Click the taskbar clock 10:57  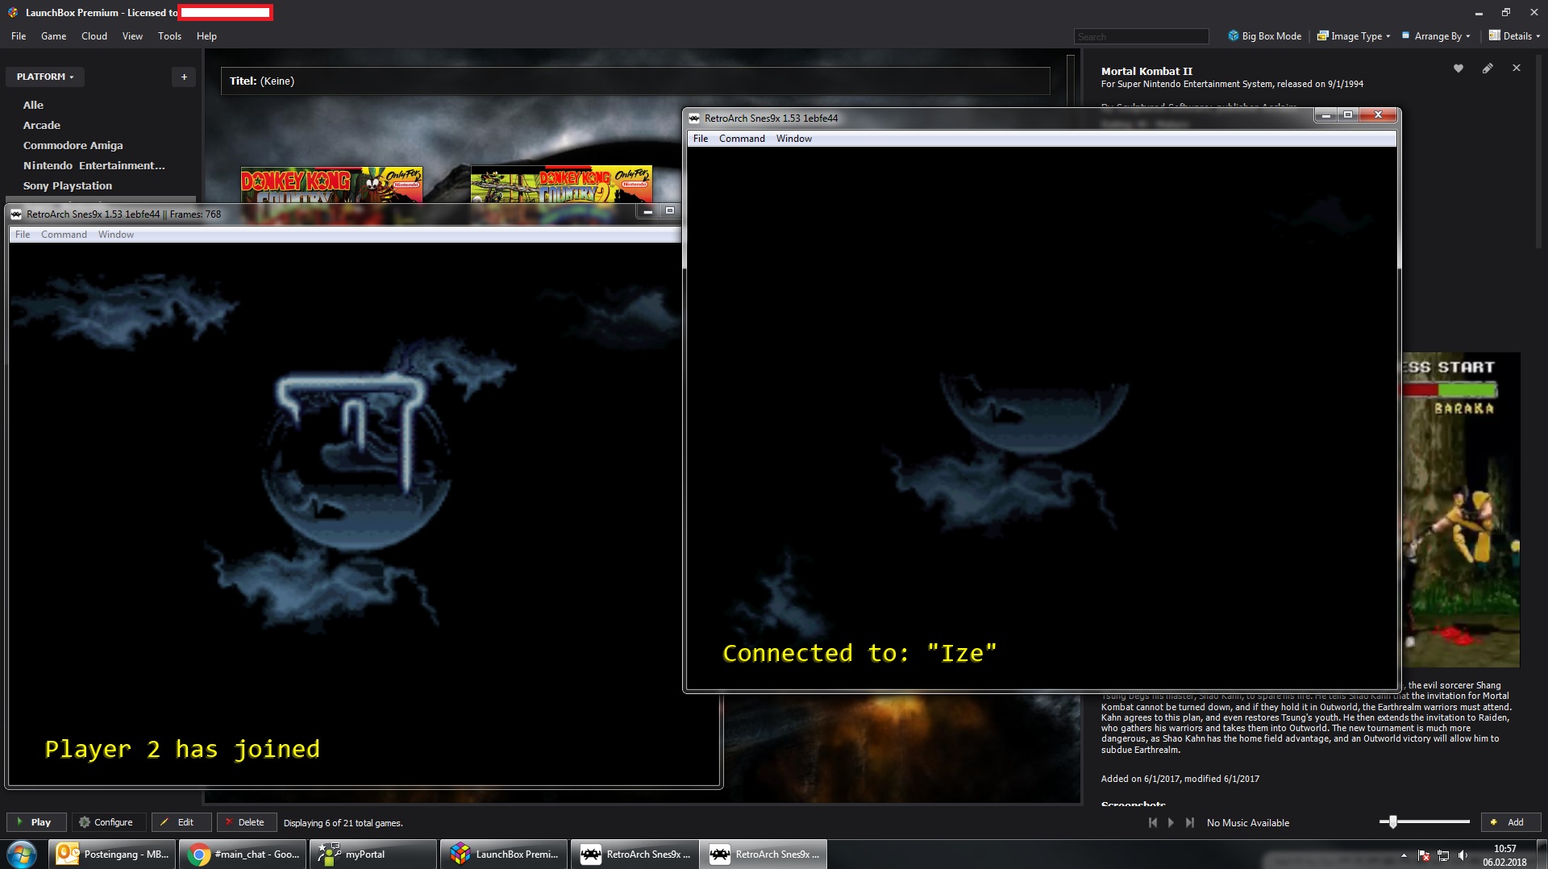(1504, 849)
